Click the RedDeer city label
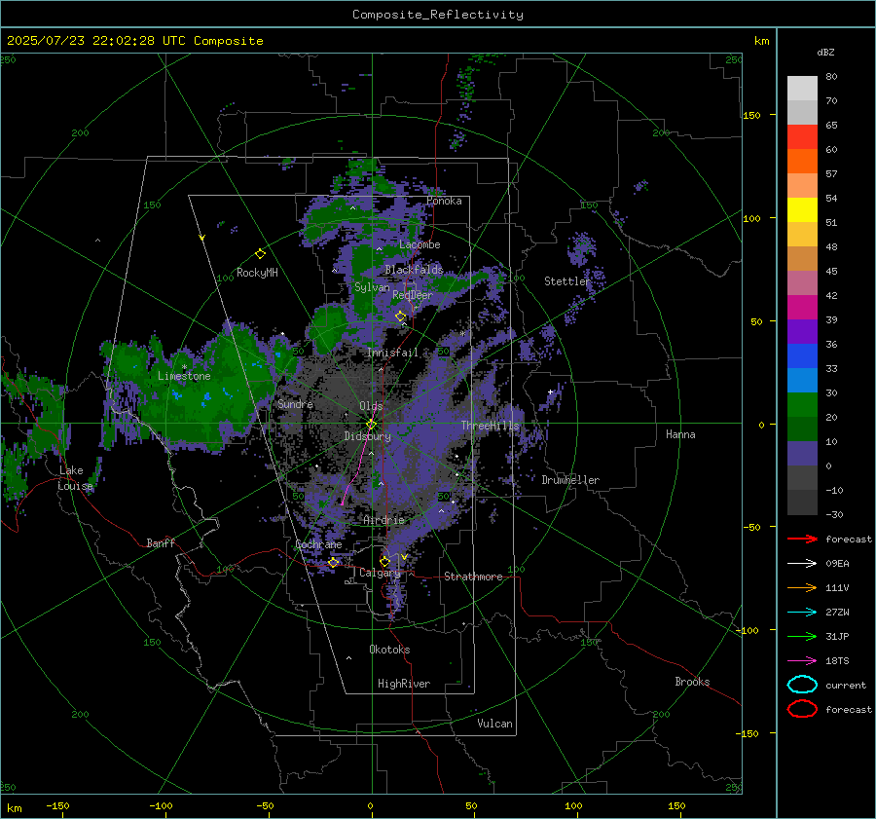The height and width of the screenshot is (819, 876). 413,295
